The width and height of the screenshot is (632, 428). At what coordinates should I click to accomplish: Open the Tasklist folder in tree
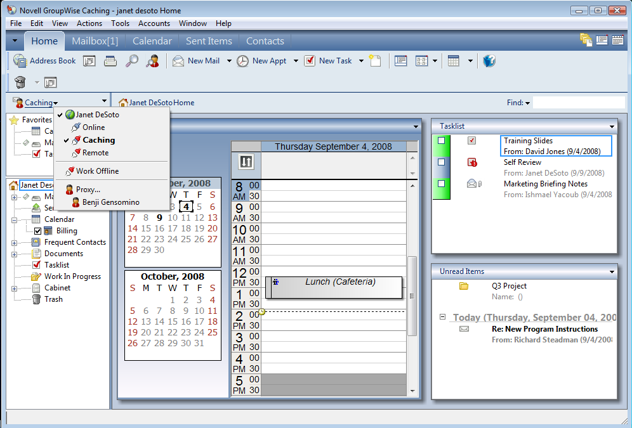[57, 265]
